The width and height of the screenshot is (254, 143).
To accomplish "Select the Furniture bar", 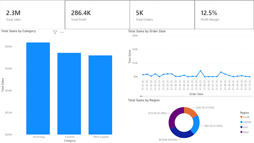I will click(x=69, y=94).
